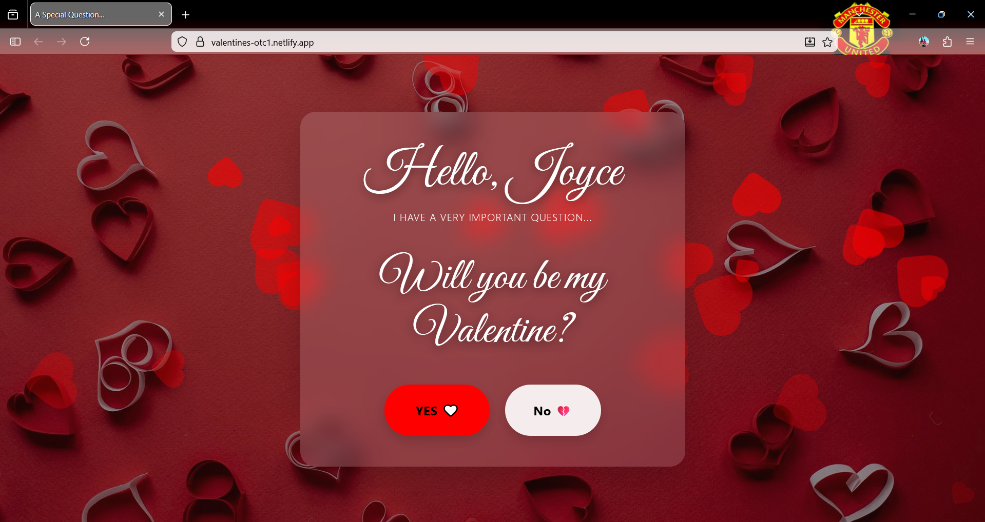Open Firefox View in the top-left corner
This screenshot has height=522, width=985.
[x=12, y=14]
